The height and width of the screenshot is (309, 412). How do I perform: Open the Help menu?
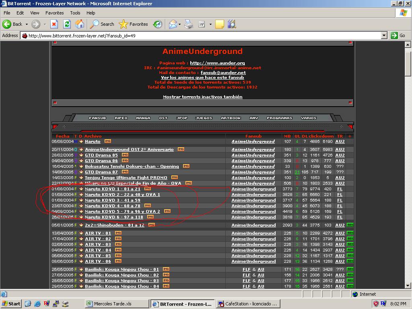[91, 13]
